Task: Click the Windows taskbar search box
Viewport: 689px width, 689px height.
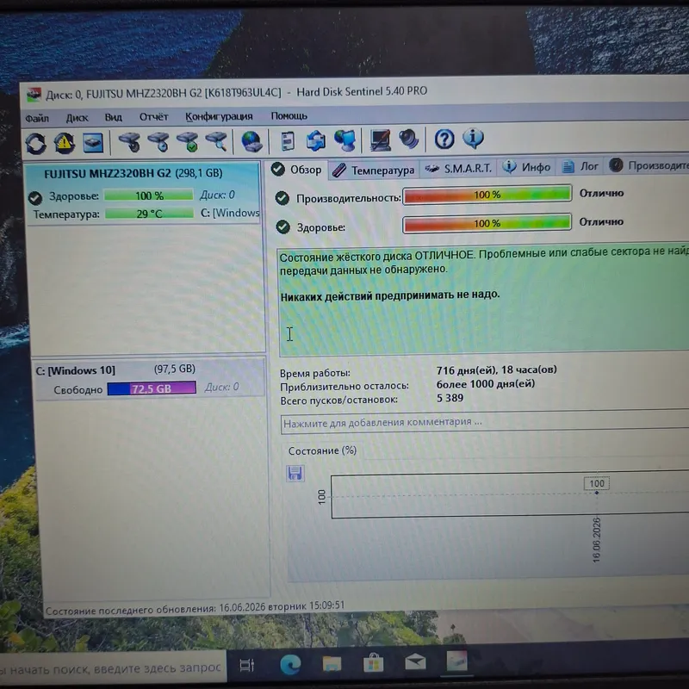Action: (113, 668)
